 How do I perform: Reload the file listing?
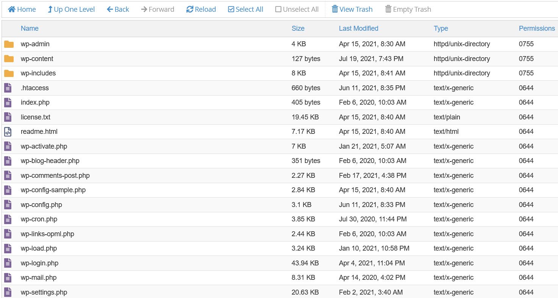[x=201, y=9]
